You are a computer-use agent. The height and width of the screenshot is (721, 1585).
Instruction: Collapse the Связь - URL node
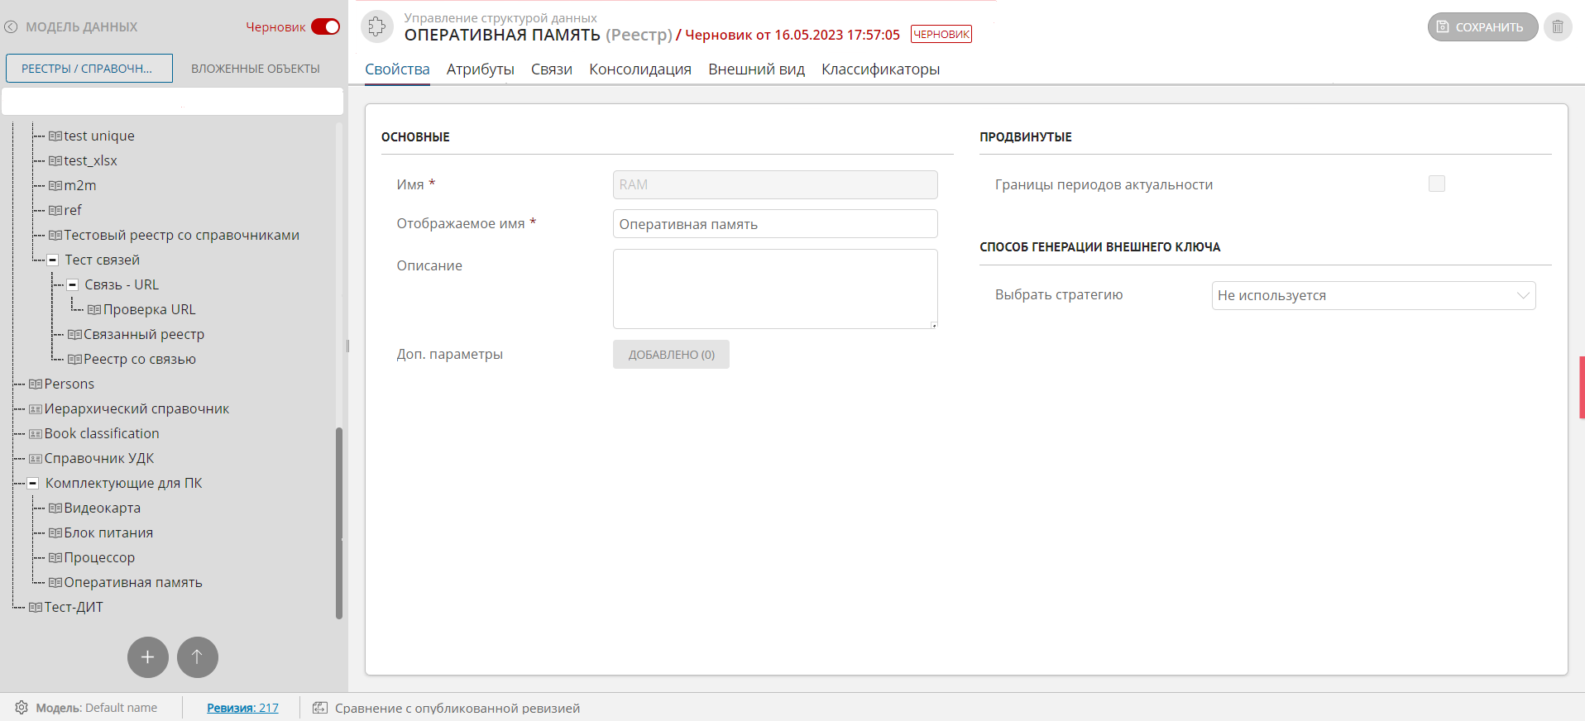(72, 285)
